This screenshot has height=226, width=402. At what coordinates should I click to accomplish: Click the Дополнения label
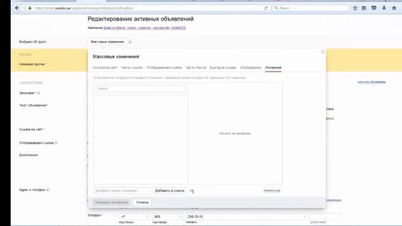tap(28, 155)
